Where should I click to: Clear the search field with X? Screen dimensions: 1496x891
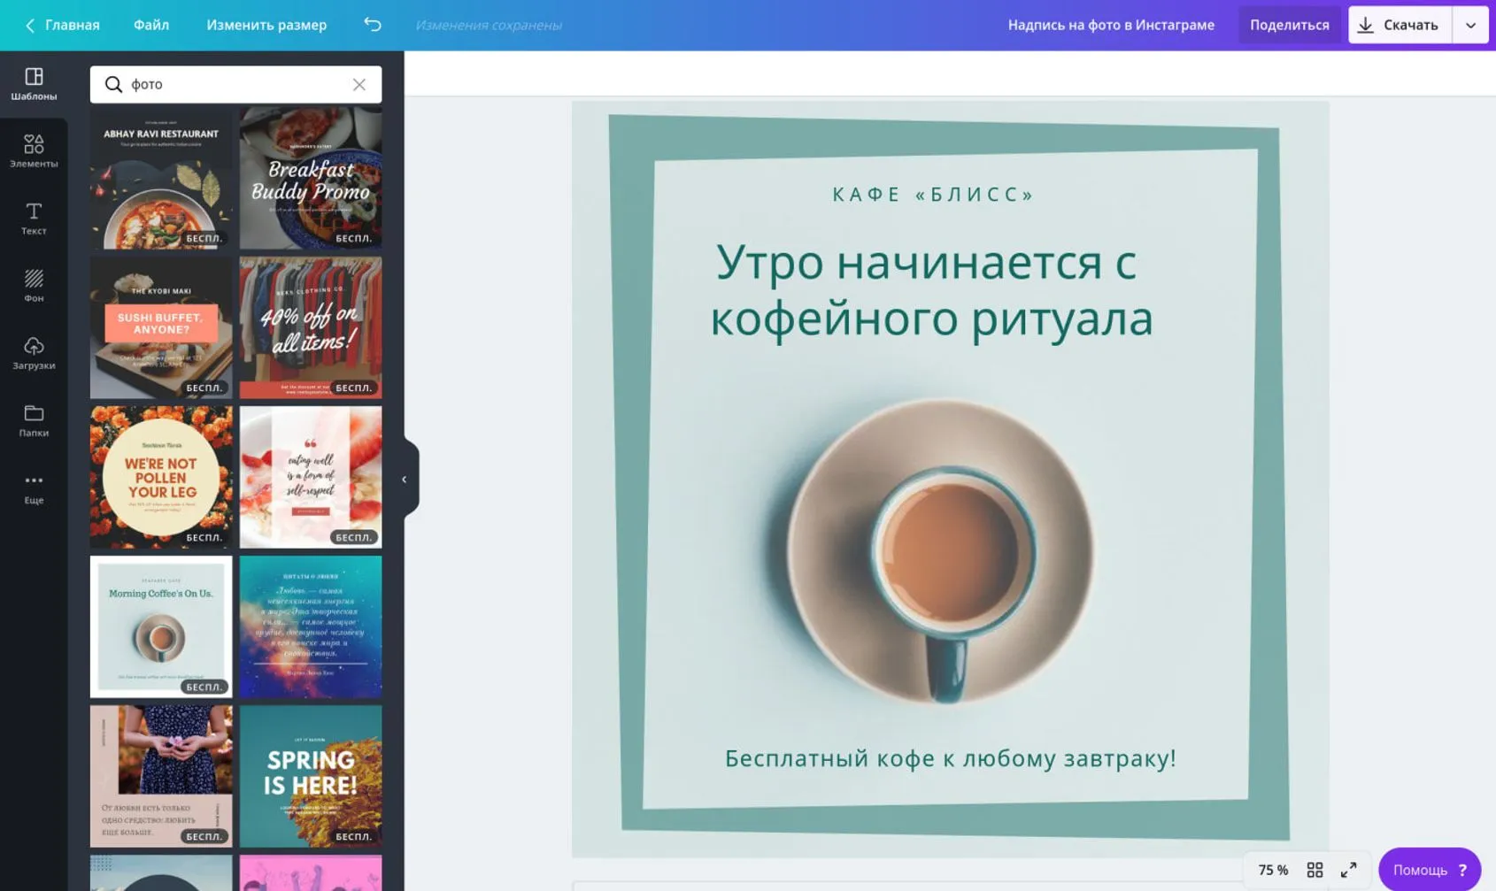pos(359,84)
